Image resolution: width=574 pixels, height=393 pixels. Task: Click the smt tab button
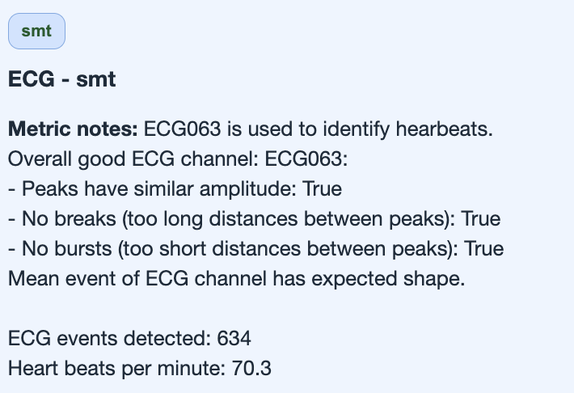(36, 32)
